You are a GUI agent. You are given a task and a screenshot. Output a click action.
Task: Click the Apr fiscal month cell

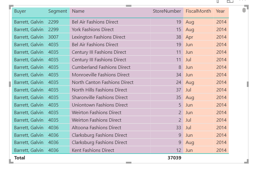189,37
